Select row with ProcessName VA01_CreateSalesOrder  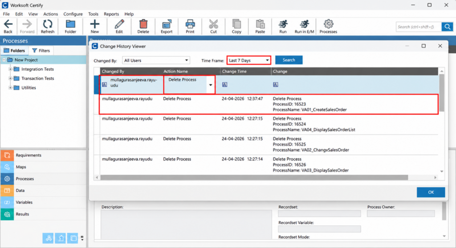(269, 104)
